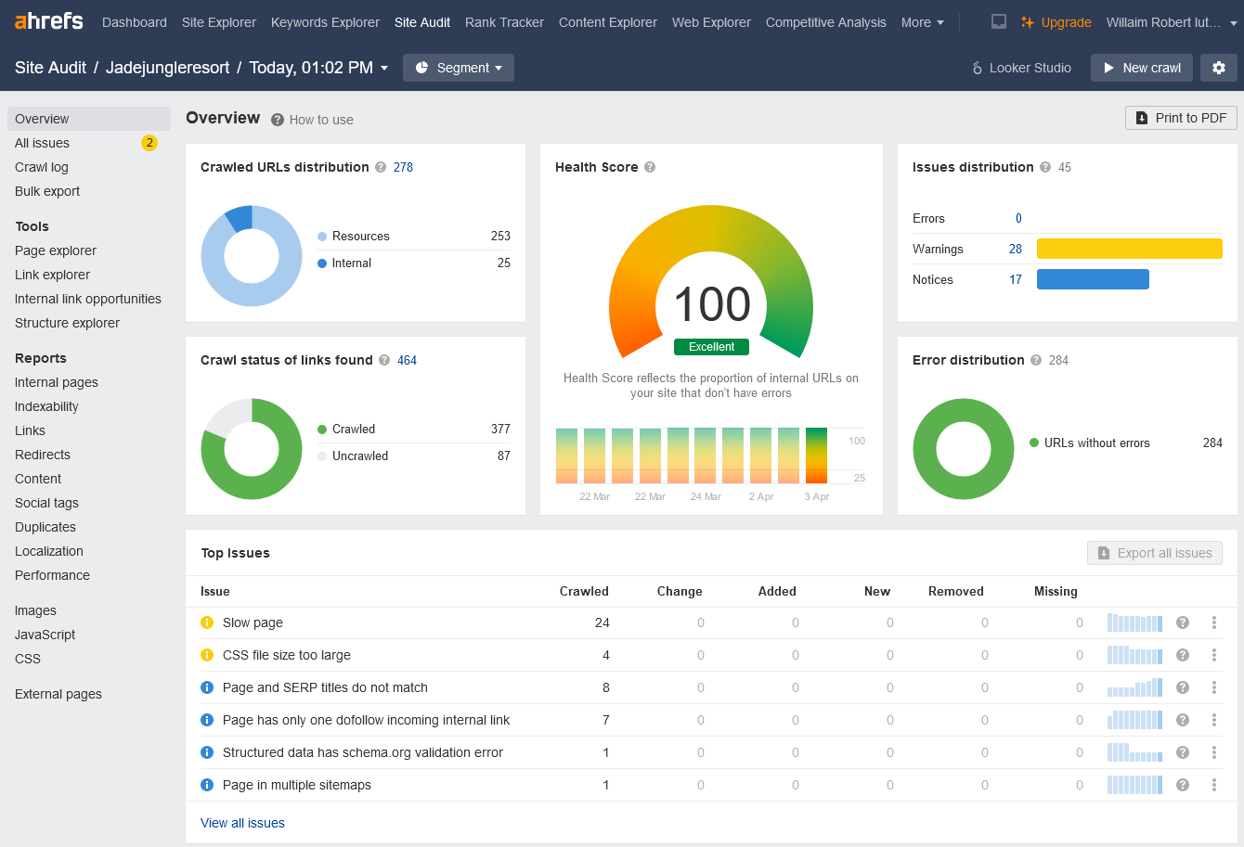Start a New crawl
The height and width of the screenshot is (847, 1244).
1142,68
